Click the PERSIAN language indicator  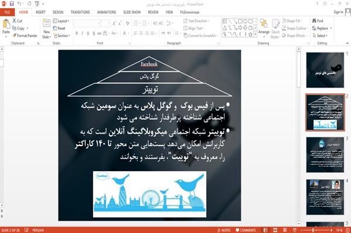38,230
